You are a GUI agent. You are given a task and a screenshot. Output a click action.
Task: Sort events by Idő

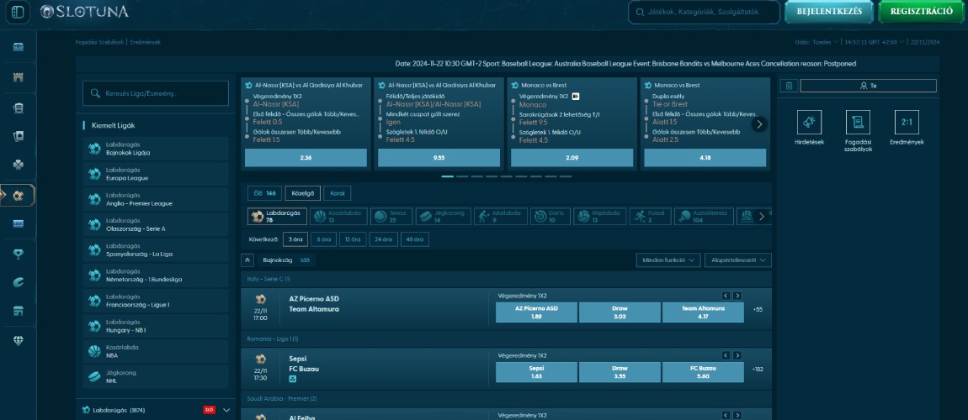[305, 260]
